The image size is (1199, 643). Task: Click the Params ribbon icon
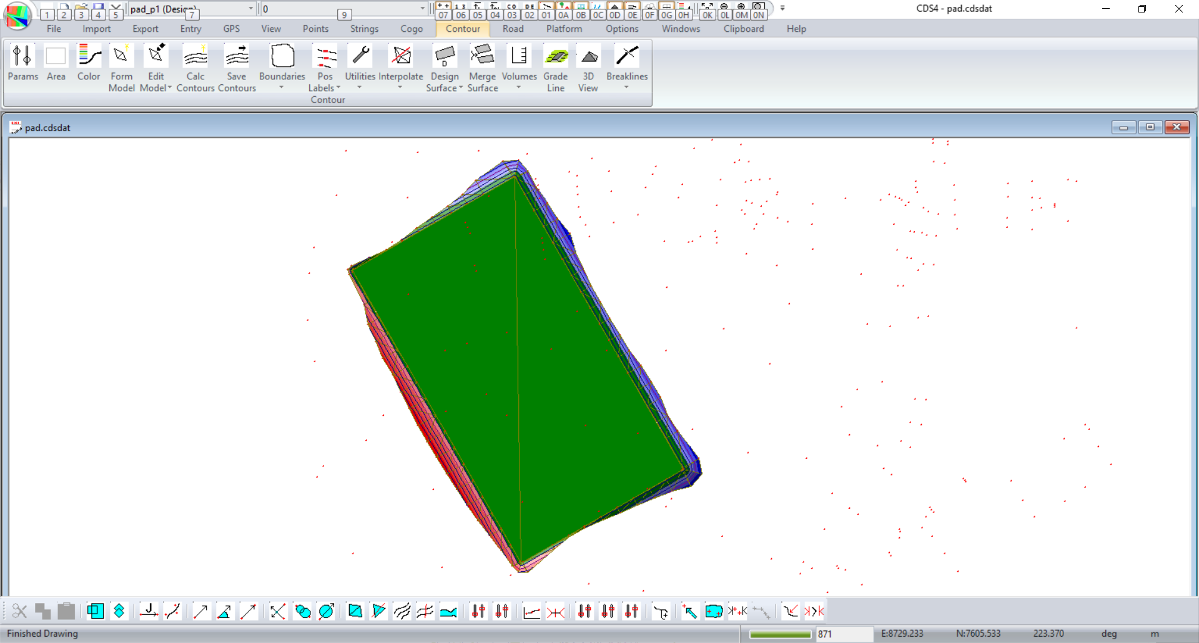pyautogui.click(x=22, y=63)
